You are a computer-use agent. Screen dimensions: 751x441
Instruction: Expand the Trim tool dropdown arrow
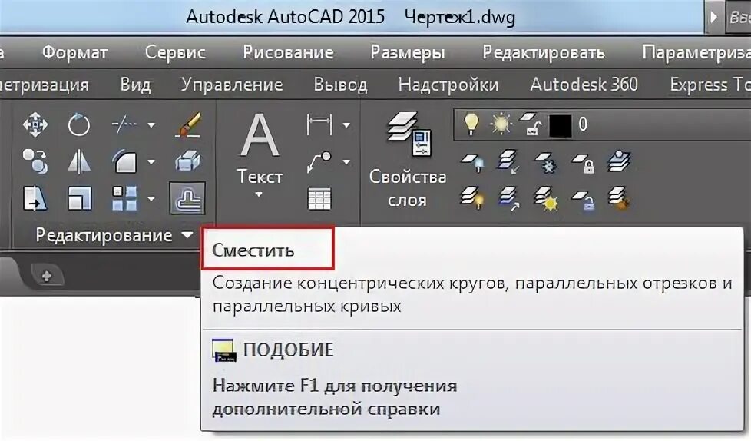point(151,125)
